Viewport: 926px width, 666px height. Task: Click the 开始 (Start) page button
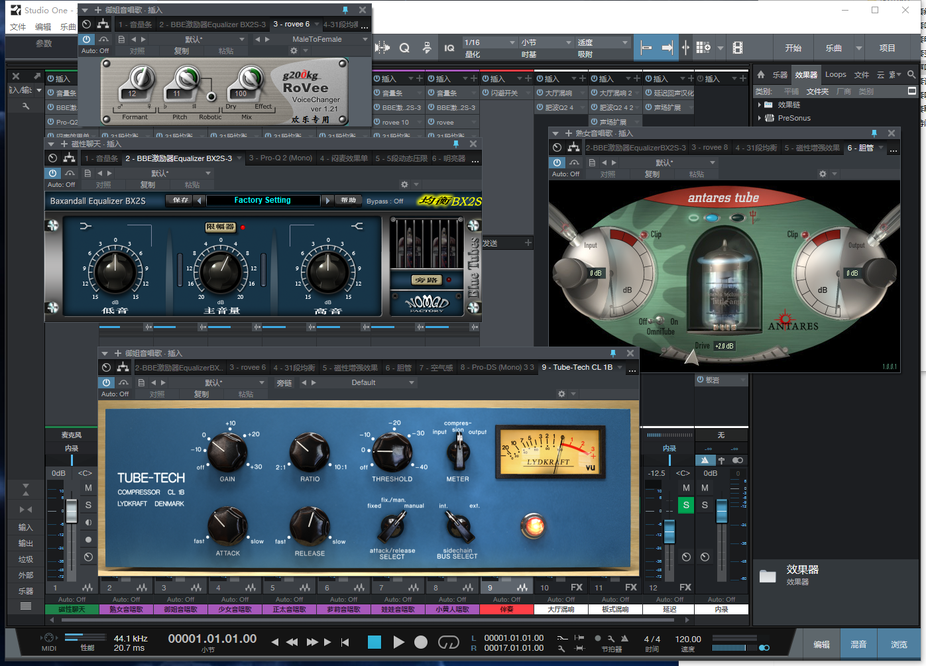tap(793, 48)
